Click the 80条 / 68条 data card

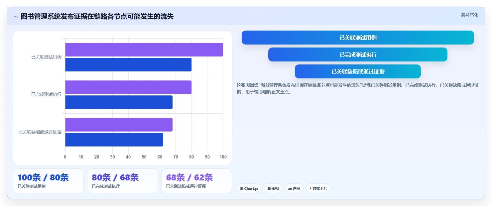(x=122, y=181)
